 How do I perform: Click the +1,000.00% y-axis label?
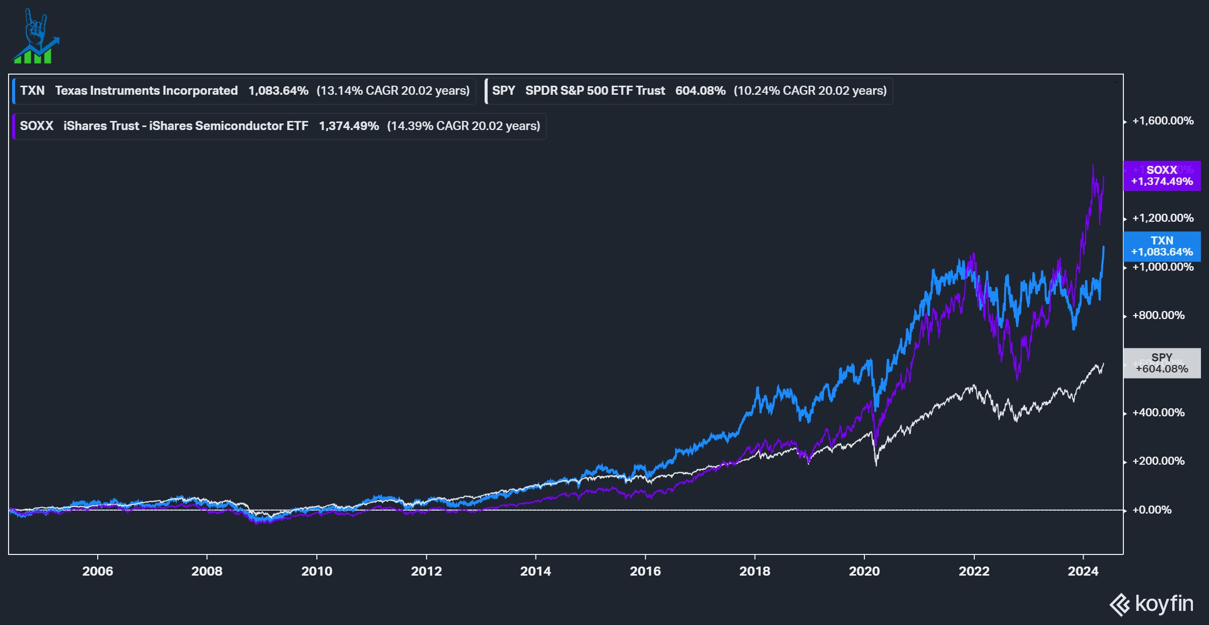pyautogui.click(x=1163, y=267)
